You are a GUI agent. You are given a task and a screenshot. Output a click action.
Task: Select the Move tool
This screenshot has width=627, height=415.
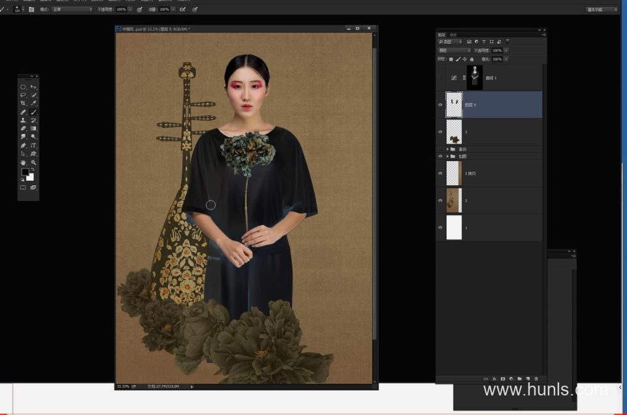tap(33, 87)
